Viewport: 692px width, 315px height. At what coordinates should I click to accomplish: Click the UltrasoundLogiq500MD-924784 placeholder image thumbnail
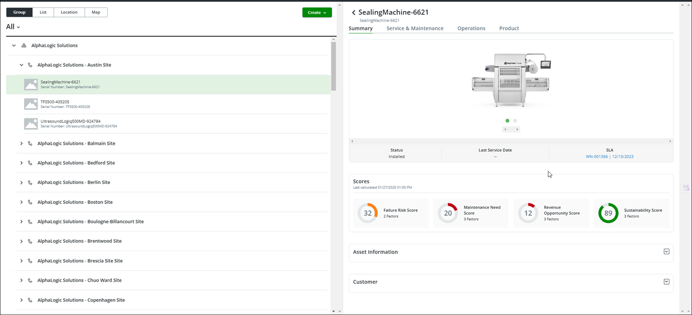pos(31,124)
